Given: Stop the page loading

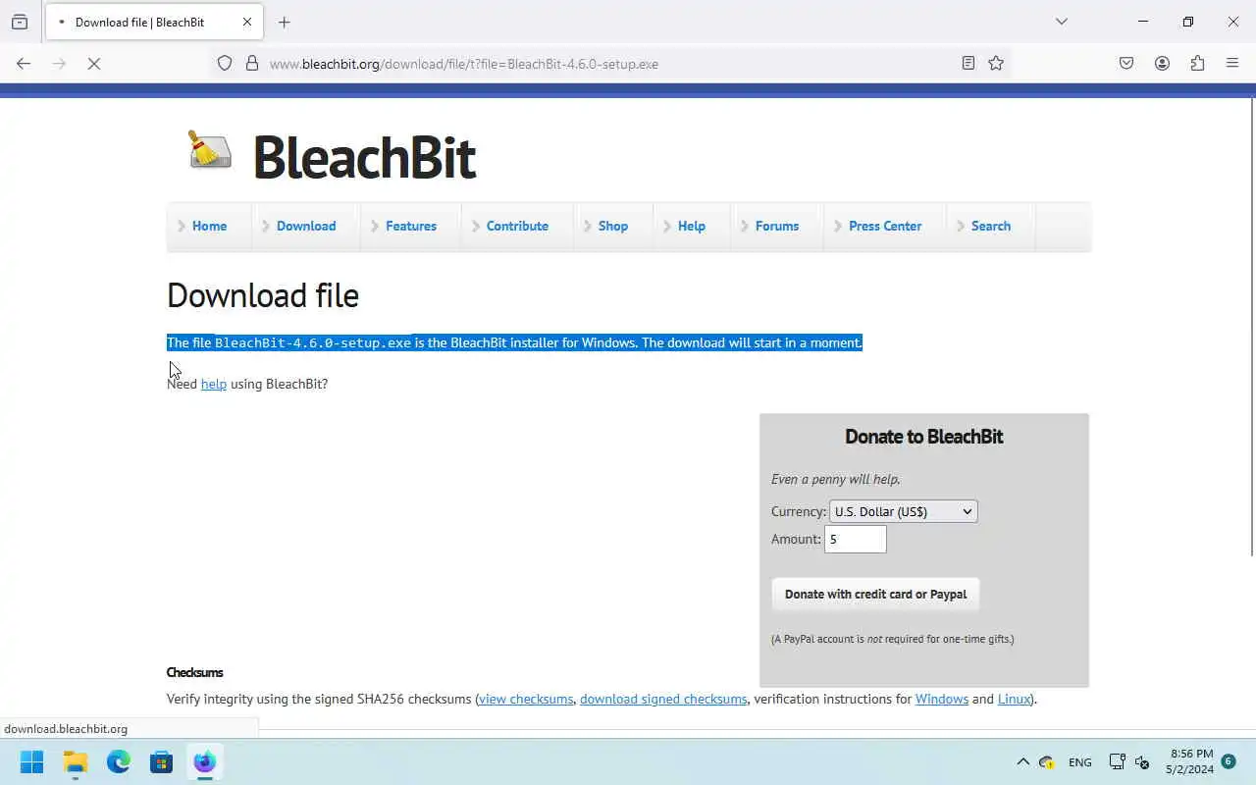Looking at the screenshot, I should (94, 64).
